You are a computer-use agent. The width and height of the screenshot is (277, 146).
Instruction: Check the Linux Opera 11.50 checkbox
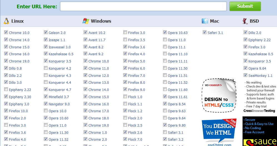[x=46, y=132]
